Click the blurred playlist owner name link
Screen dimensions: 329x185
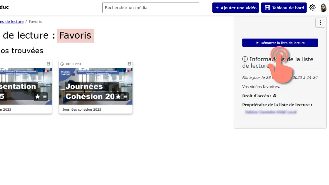pyautogui.click(x=271, y=112)
